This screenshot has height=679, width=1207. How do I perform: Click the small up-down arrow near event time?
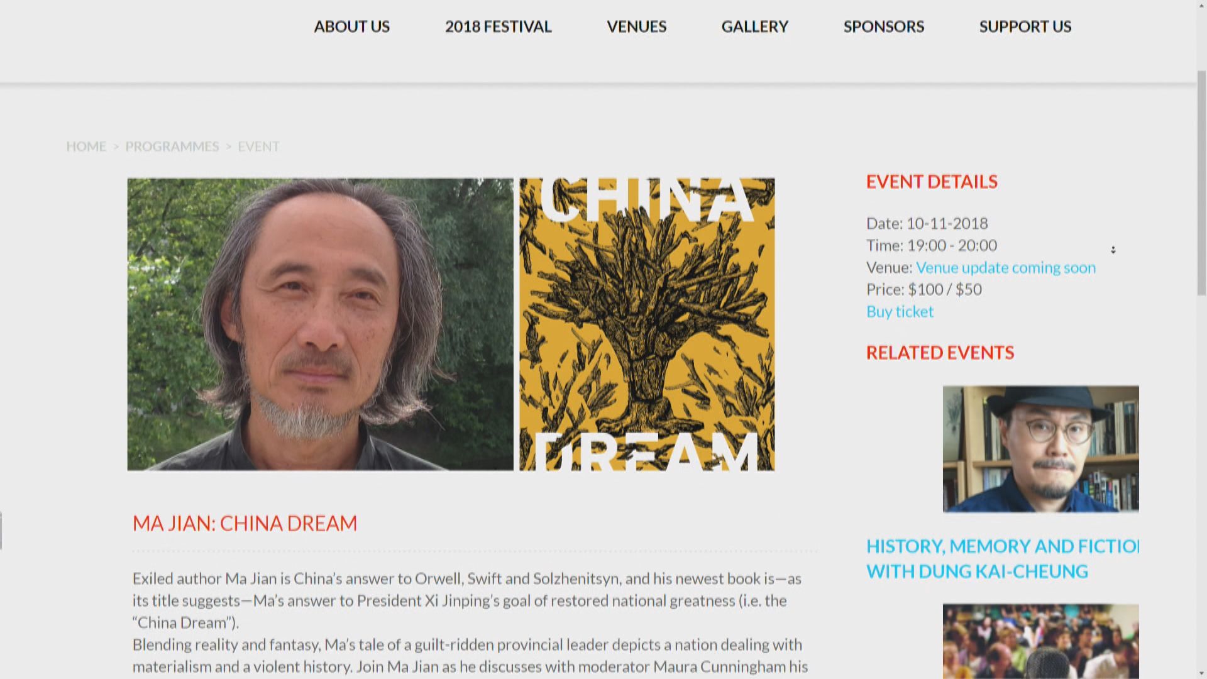[1113, 250]
